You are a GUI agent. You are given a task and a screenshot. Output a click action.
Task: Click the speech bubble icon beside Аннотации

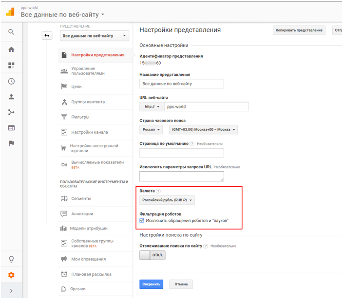point(64,214)
